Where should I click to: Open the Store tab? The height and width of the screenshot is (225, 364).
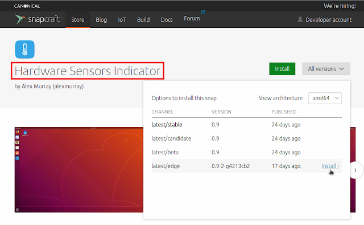pyautogui.click(x=78, y=20)
